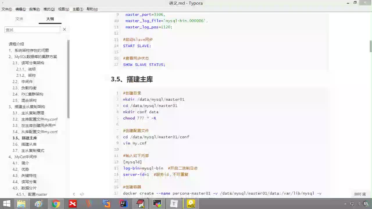
Task: Click the SHOW SLAVE STATUS; code line
Action: click(144, 64)
